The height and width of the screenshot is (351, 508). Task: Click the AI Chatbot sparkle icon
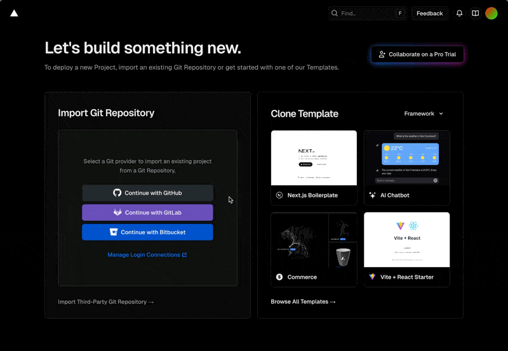point(372,195)
